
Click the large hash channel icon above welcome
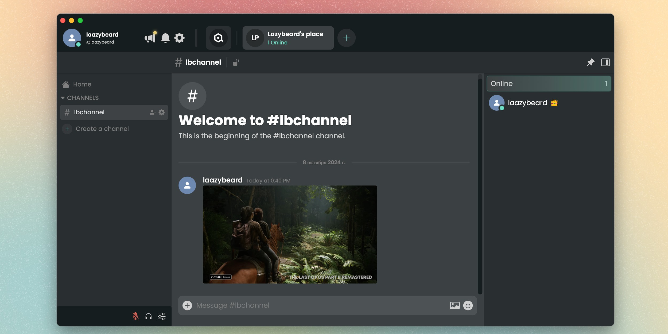192,96
